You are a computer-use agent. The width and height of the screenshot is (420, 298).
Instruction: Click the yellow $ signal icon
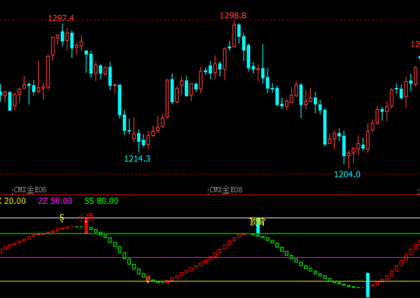coord(62,218)
